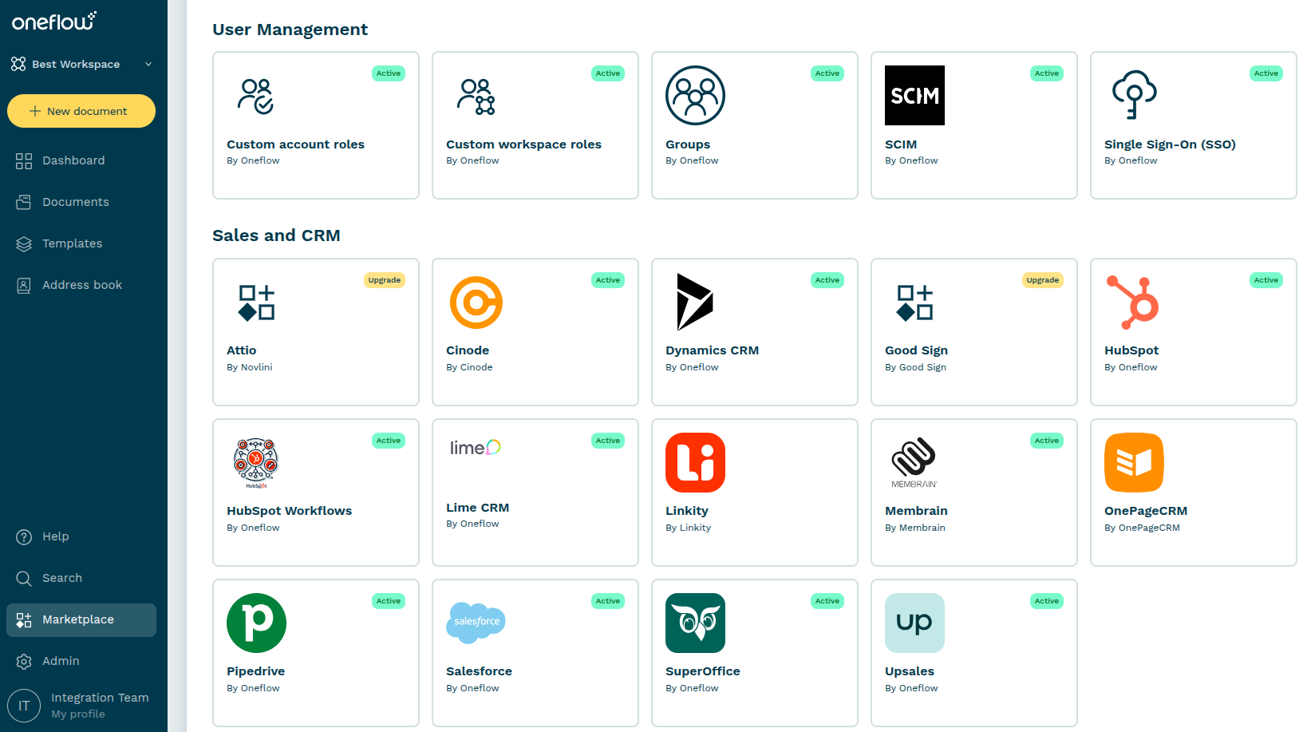Click the Active badge on Cinode

pos(608,280)
